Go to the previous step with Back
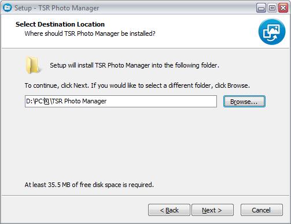This screenshot has width=291, height=224. coord(169,210)
